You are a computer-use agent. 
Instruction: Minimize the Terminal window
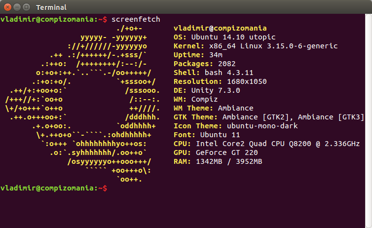pos(17,7)
